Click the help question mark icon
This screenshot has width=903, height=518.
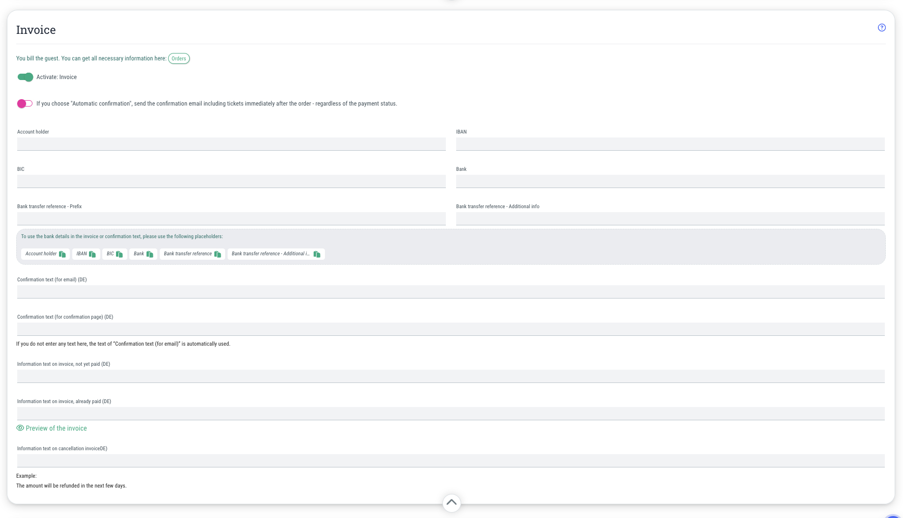click(881, 27)
